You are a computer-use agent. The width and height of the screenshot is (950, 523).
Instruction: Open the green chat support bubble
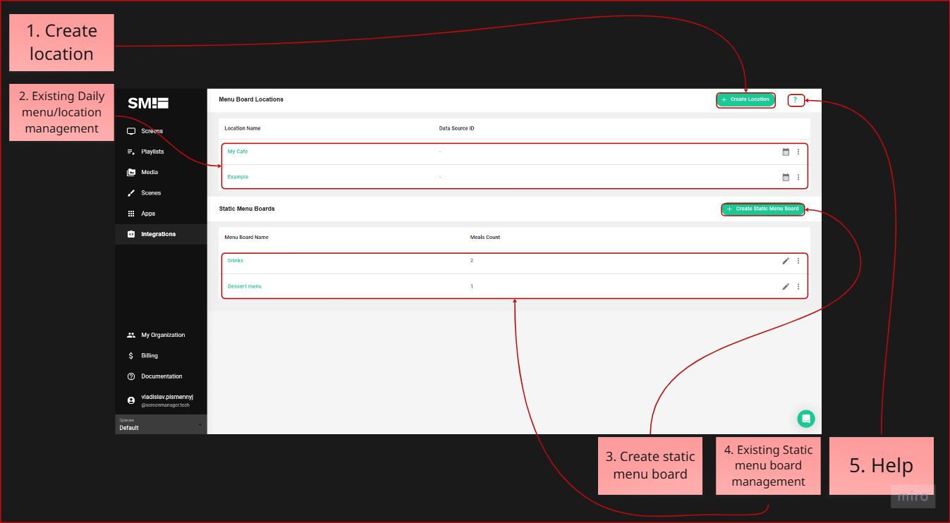805,419
